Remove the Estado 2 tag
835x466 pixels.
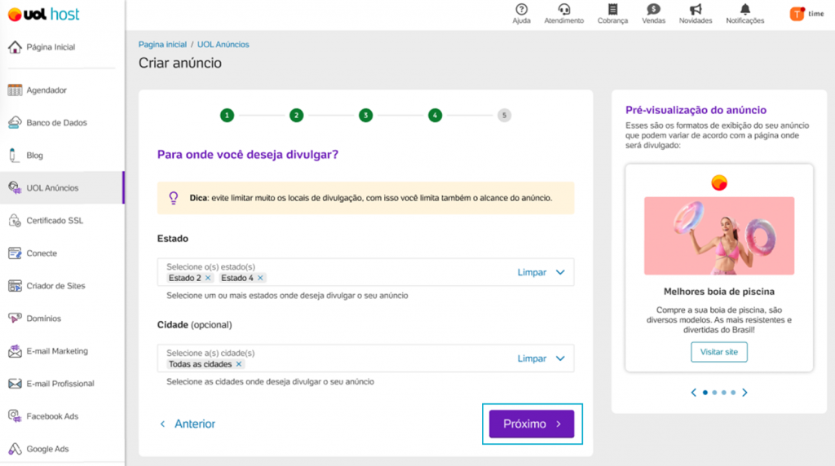208,278
